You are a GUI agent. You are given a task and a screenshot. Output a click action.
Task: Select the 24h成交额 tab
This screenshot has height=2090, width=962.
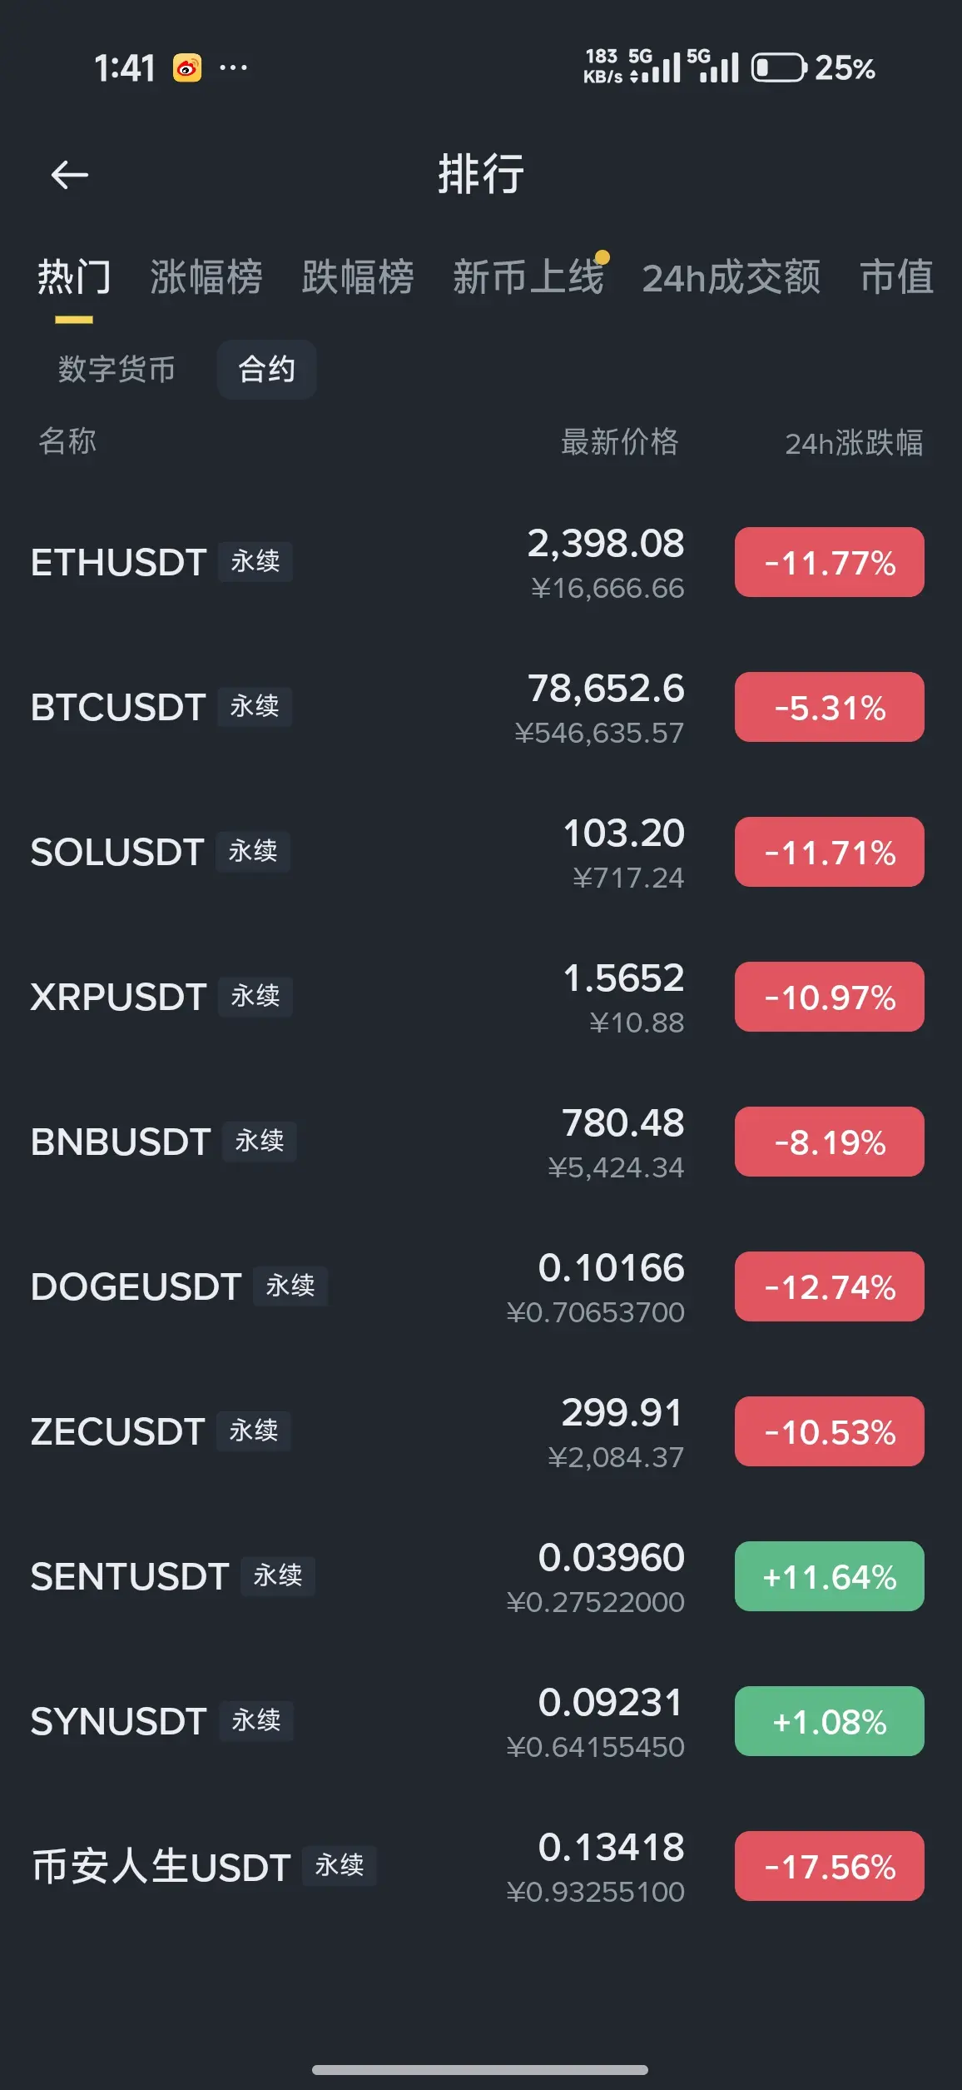point(731,277)
